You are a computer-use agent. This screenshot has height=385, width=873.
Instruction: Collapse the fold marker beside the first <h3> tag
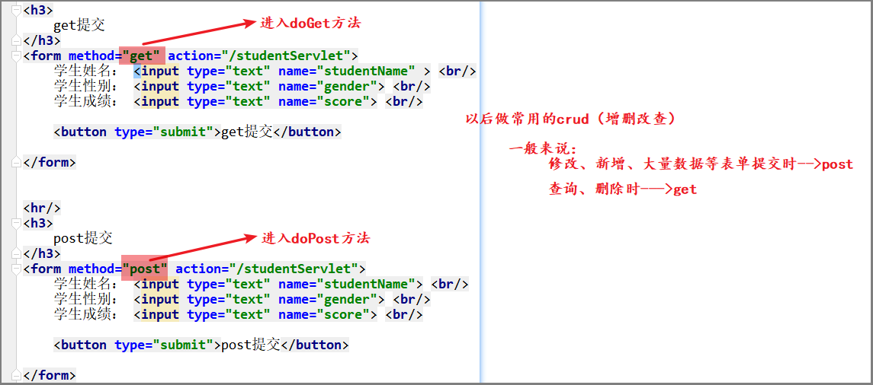17,10
